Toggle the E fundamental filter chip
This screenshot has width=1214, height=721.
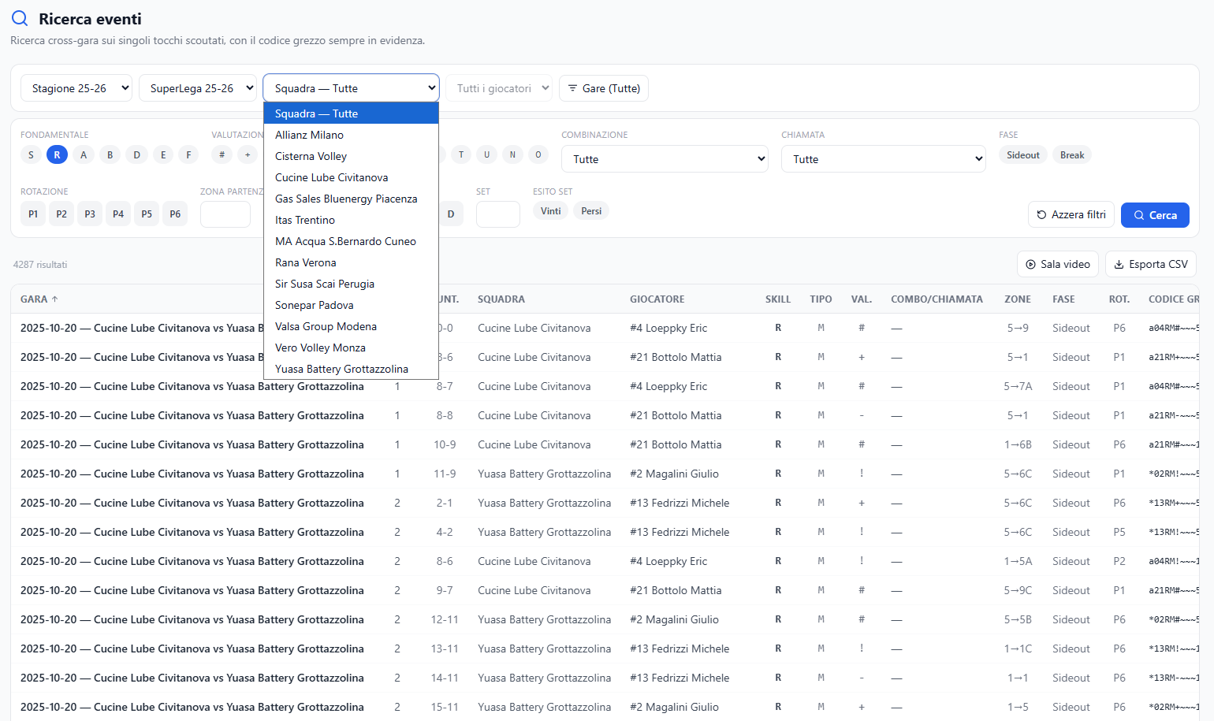click(x=163, y=155)
